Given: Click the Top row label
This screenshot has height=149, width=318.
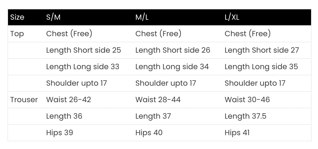Looking at the screenshot, I should pos(17,34).
